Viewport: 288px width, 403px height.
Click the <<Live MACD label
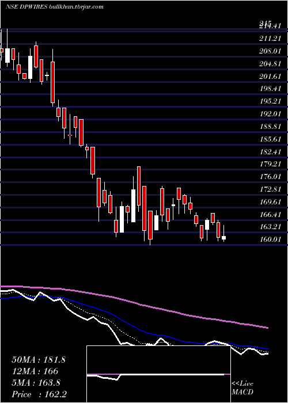[x=242, y=388]
